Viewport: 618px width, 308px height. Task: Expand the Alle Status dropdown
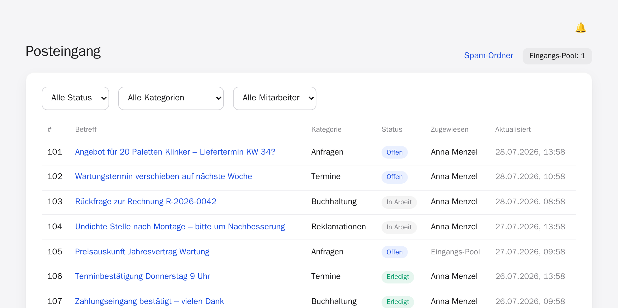(x=75, y=98)
